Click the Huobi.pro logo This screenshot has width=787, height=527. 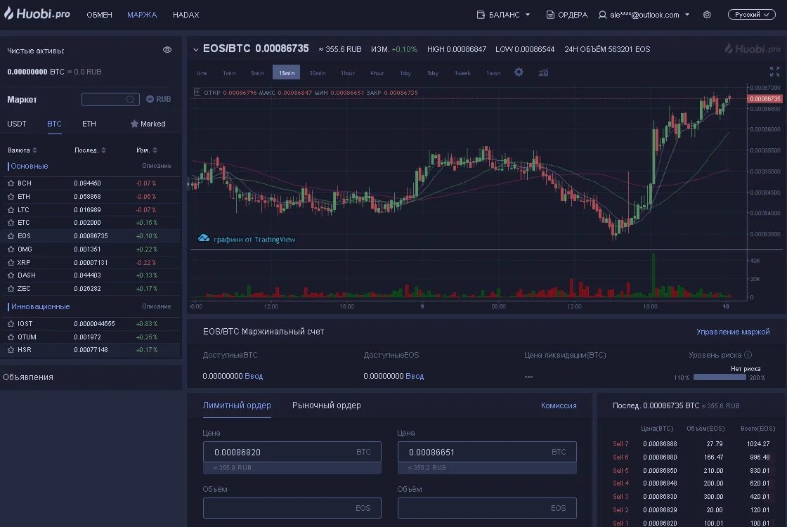coord(39,14)
